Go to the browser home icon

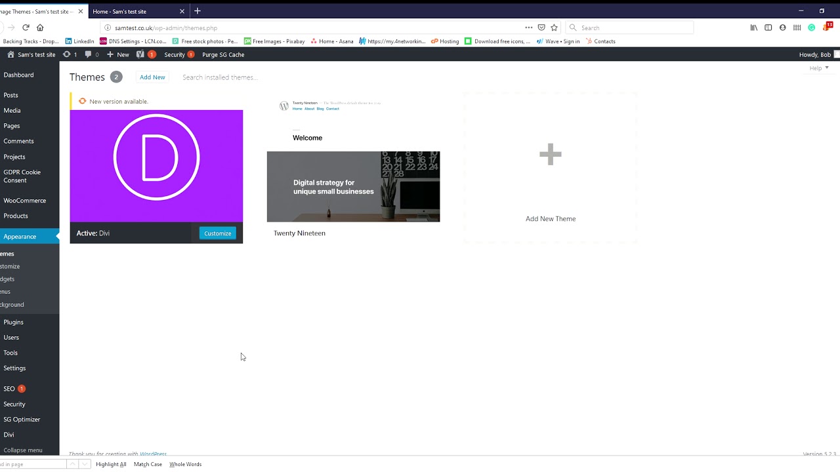click(x=40, y=28)
